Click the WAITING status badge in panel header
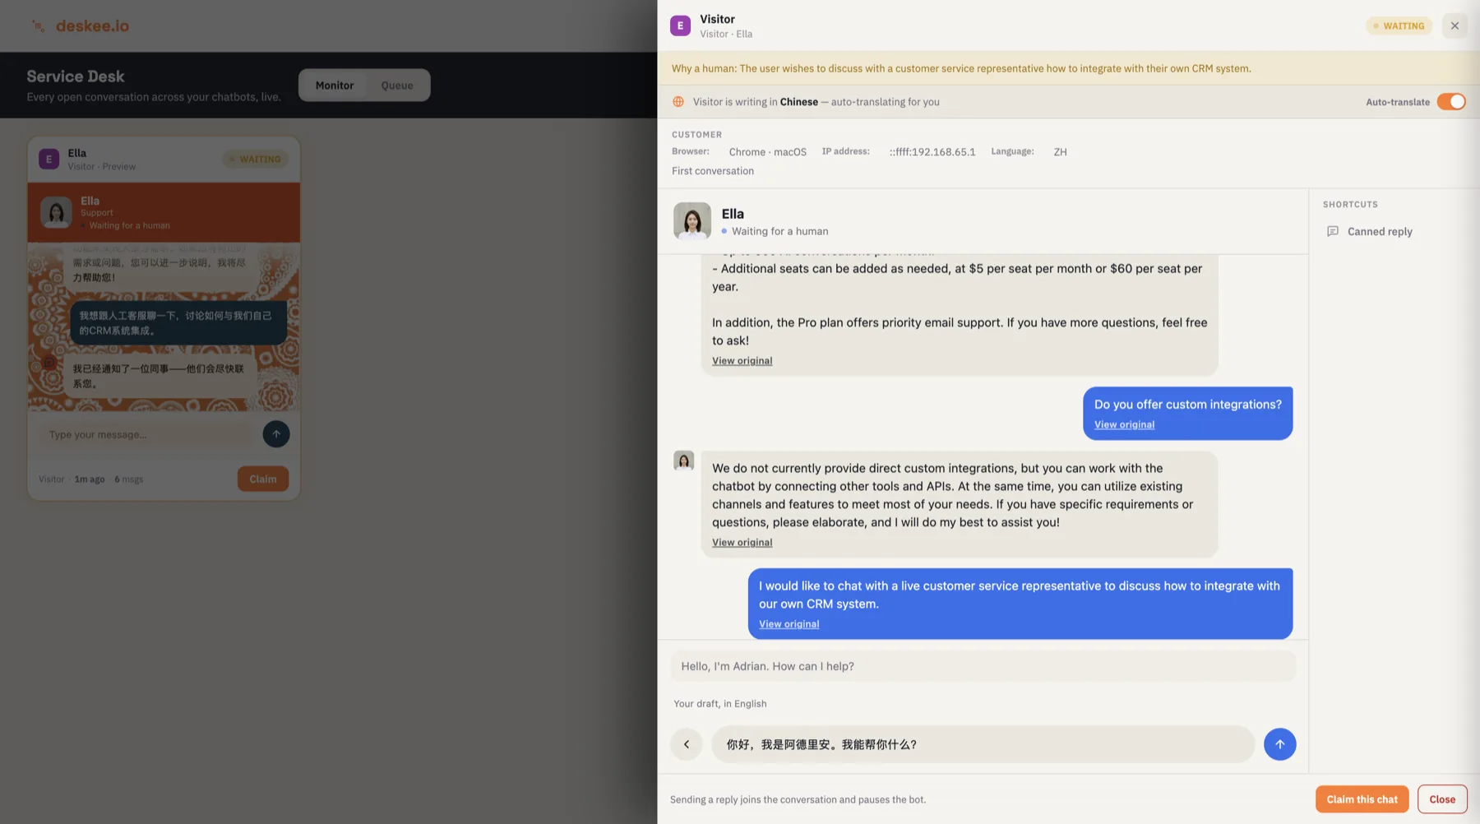Screen dimensions: 1480x824 (x=1399, y=26)
